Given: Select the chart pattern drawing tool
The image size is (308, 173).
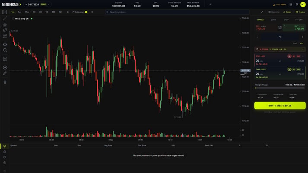Looking at the screenshot, I should point(5,24).
